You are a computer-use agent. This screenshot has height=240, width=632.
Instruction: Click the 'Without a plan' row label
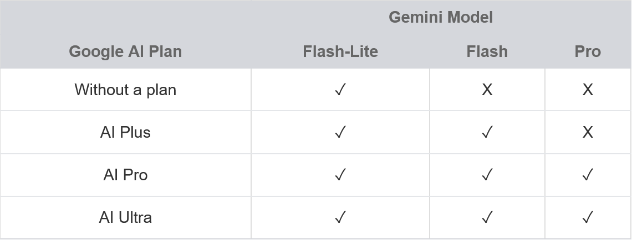[125, 90]
